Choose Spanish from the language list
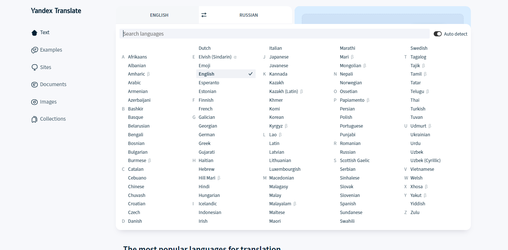 348,204
